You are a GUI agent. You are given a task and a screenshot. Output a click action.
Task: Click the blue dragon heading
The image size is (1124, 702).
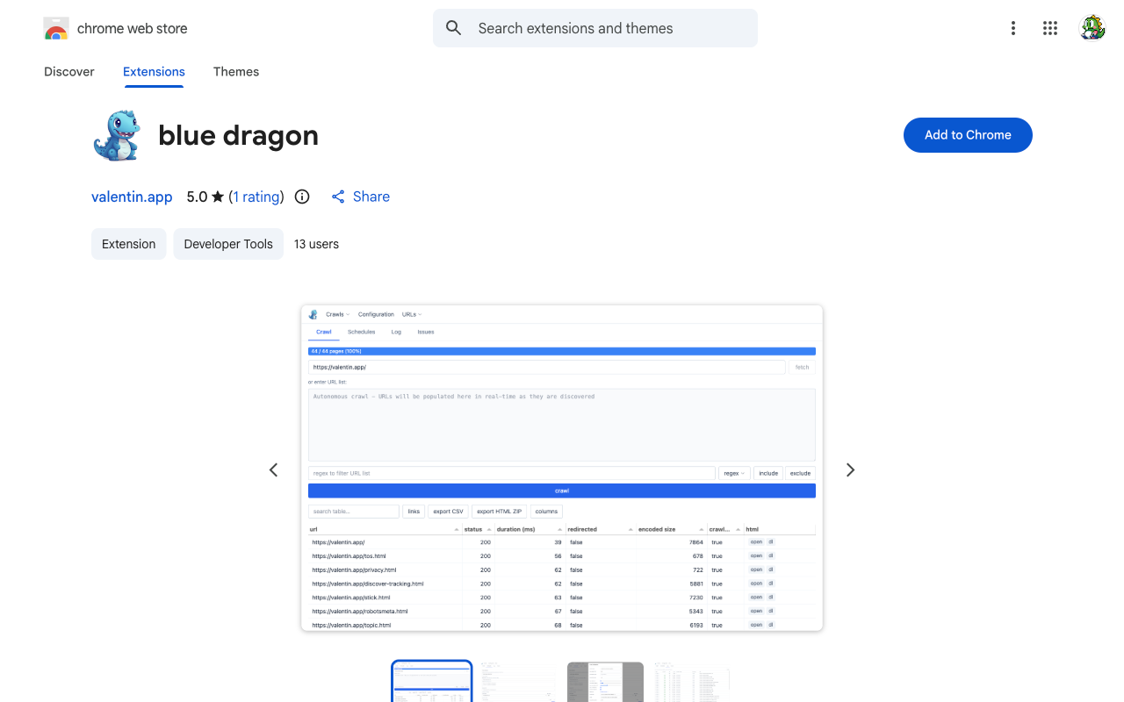(x=238, y=135)
